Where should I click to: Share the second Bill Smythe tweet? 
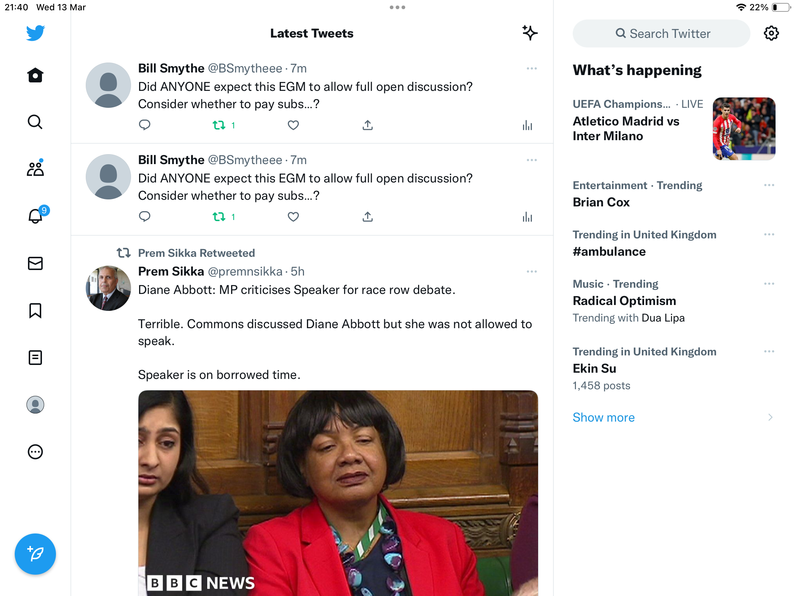tap(368, 217)
